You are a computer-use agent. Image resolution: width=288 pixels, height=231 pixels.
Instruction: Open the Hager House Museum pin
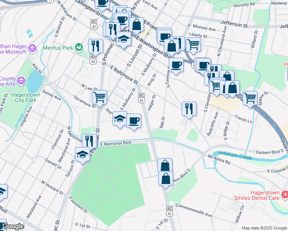tap(32, 49)
